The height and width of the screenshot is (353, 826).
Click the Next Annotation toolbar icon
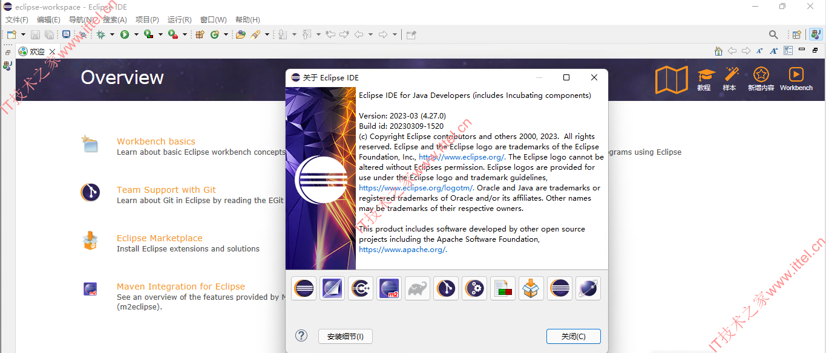283,34
